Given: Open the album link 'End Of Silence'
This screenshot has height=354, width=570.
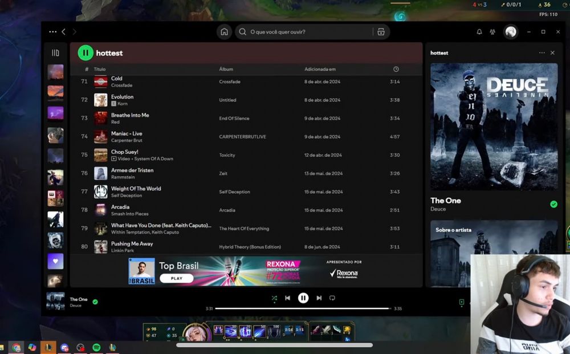Looking at the screenshot, I should [234, 119].
